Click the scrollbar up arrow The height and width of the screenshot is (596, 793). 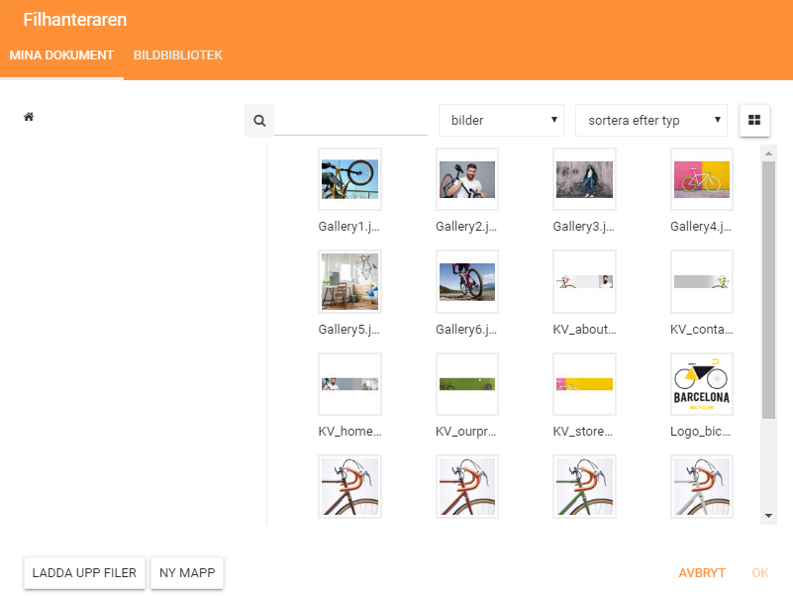(768, 153)
